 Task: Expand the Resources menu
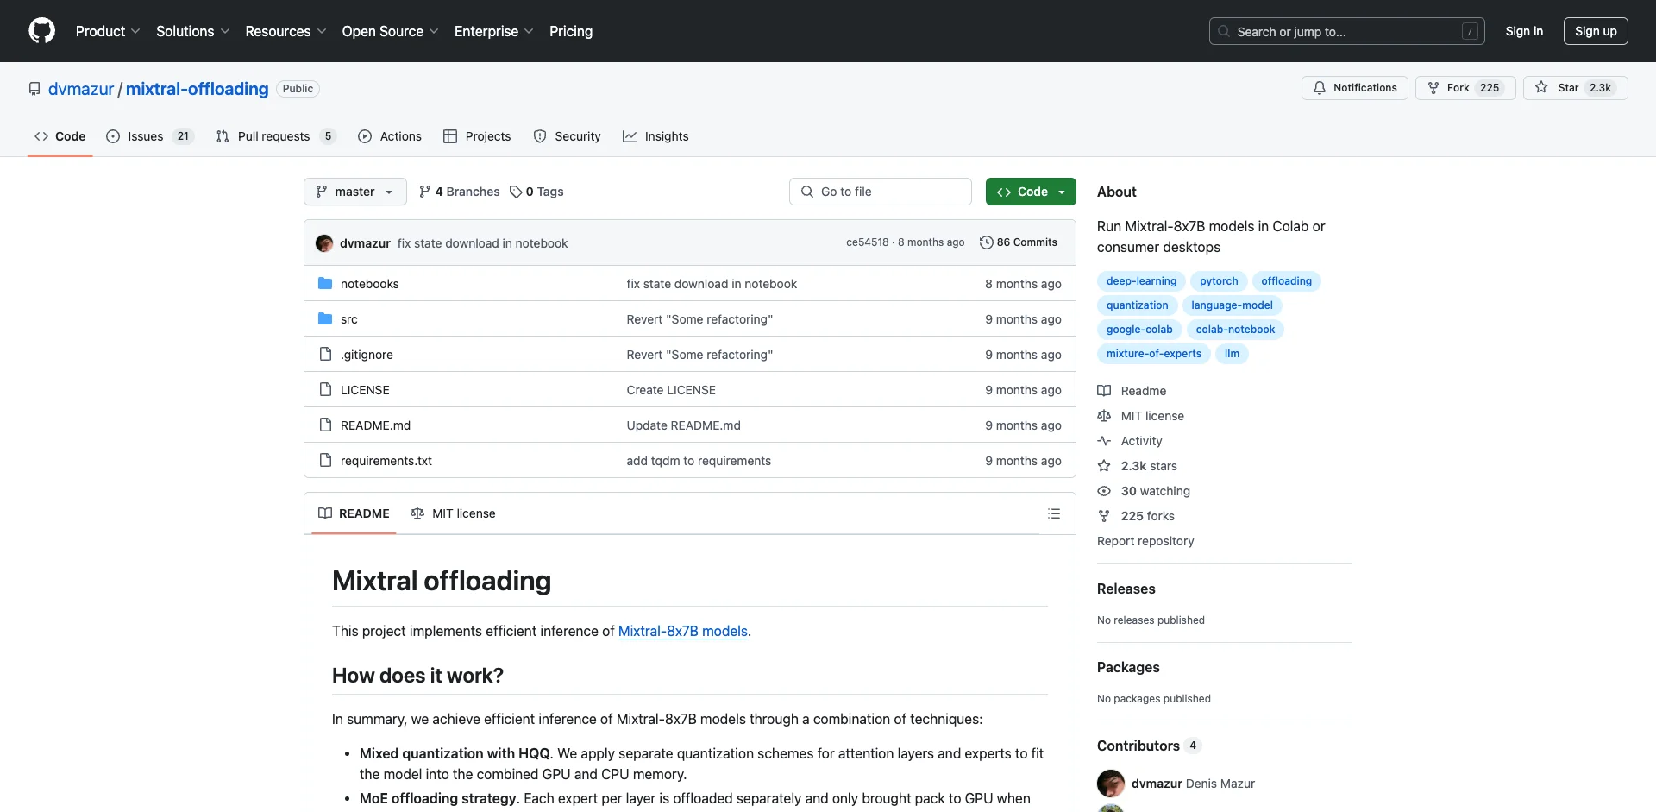coord(285,31)
